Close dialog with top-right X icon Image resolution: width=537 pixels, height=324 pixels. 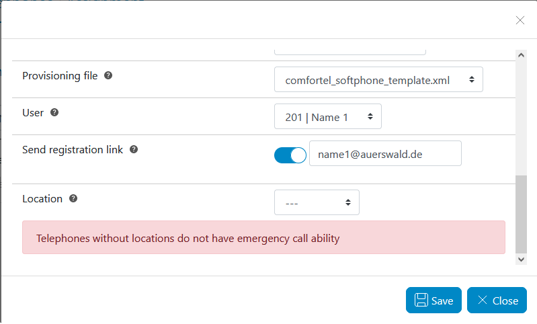click(520, 21)
